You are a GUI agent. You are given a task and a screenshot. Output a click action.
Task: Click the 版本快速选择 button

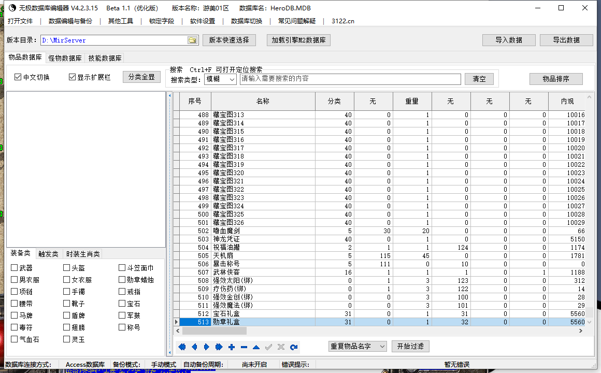[229, 40]
